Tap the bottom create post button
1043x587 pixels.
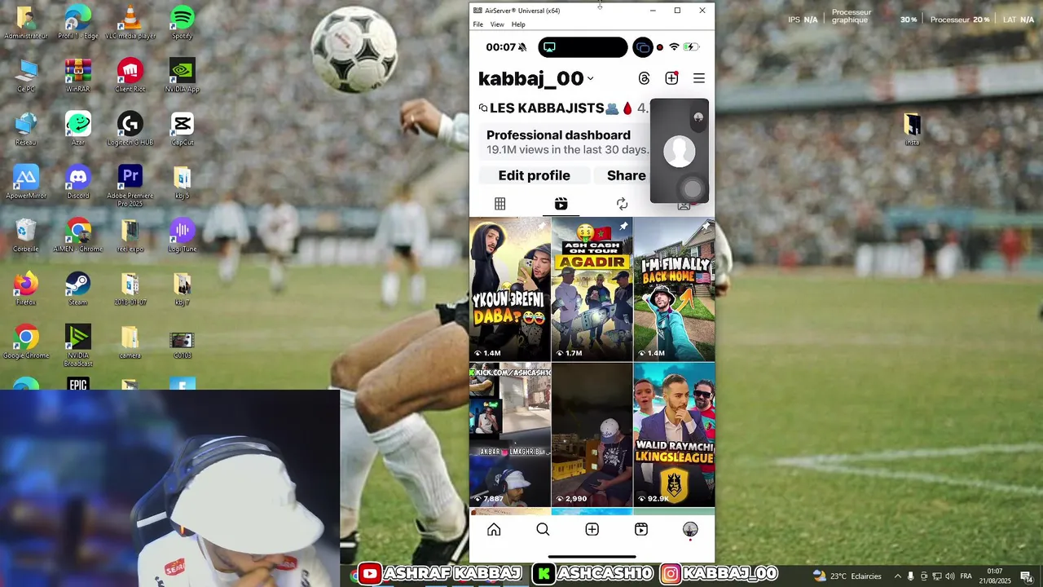click(592, 530)
